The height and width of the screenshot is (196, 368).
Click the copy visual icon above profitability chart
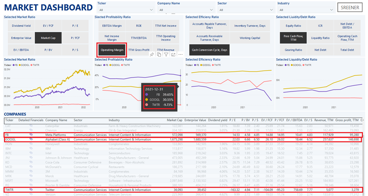click(x=159, y=55)
